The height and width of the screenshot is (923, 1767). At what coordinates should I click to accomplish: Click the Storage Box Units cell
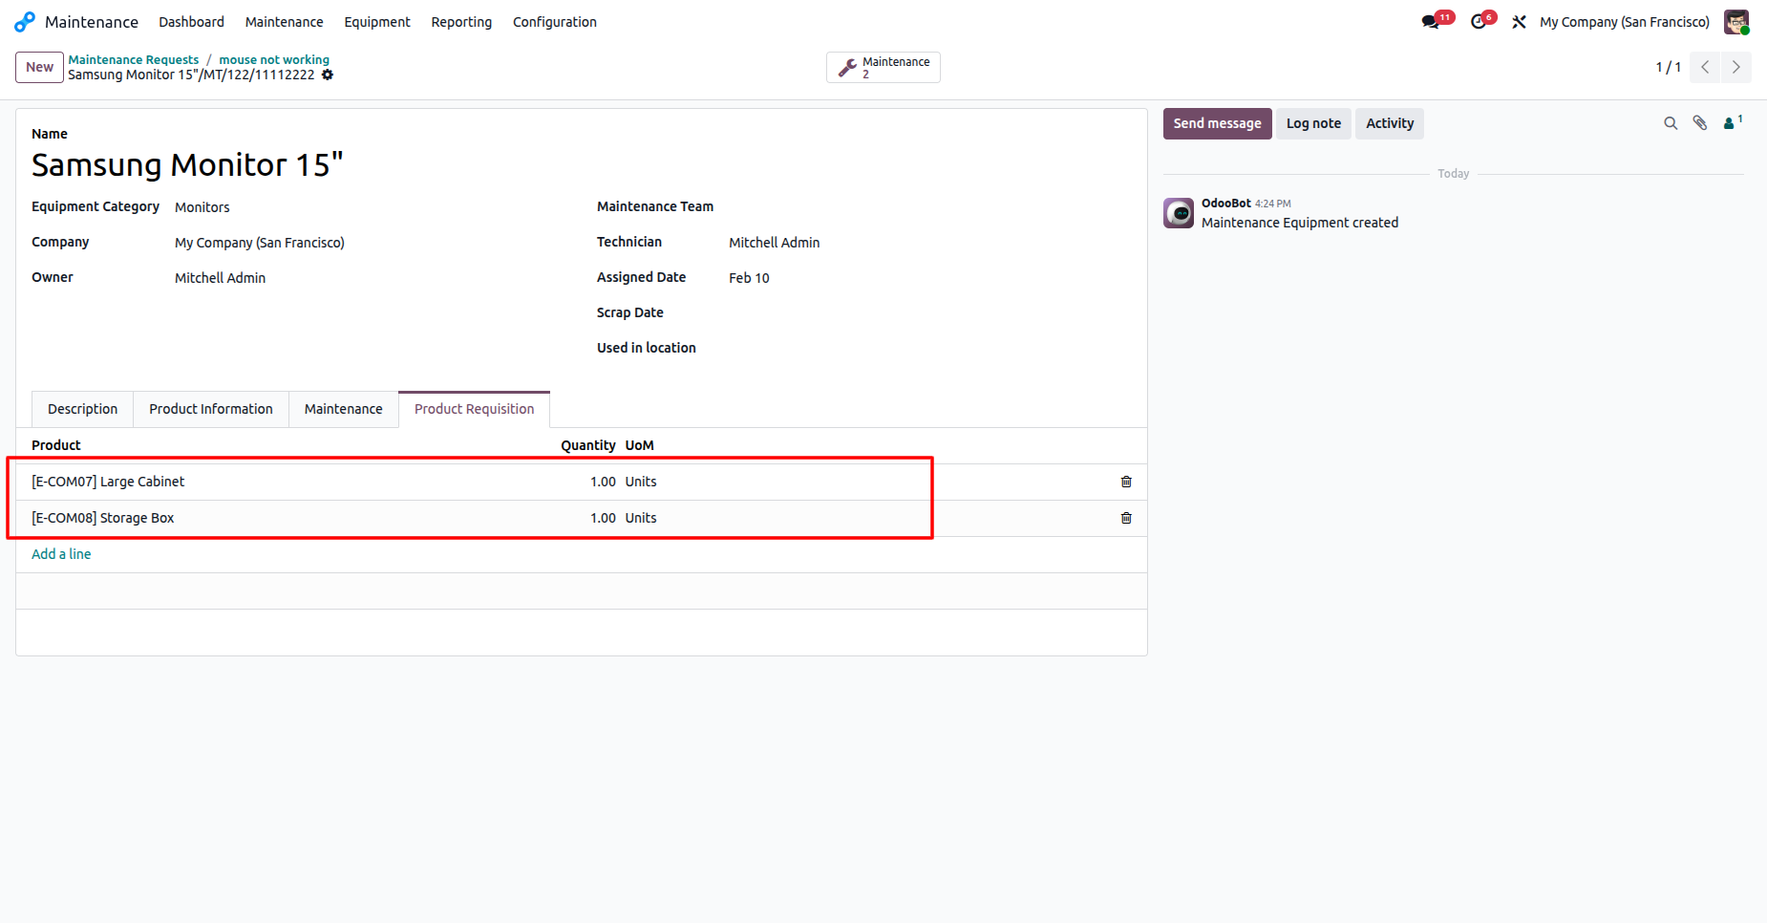pyautogui.click(x=641, y=518)
